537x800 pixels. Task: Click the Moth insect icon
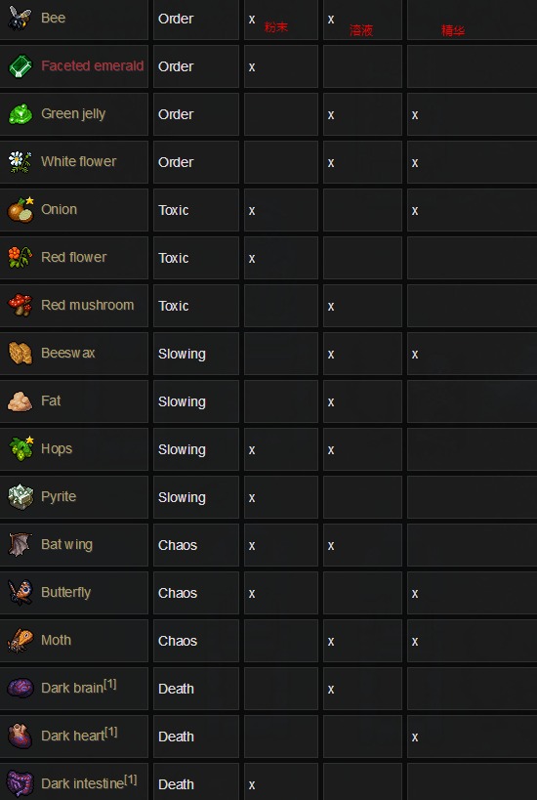(21, 641)
